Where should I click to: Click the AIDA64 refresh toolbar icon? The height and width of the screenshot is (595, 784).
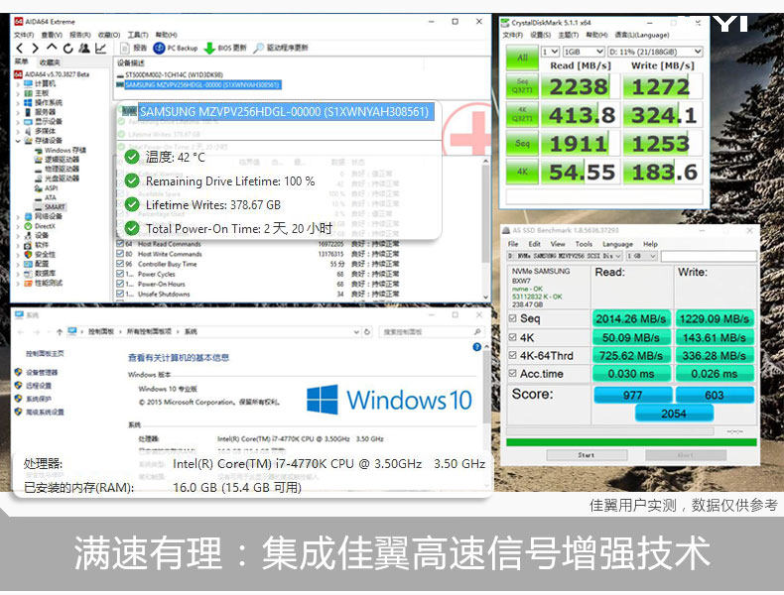pyautogui.click(x=68, y=48)
